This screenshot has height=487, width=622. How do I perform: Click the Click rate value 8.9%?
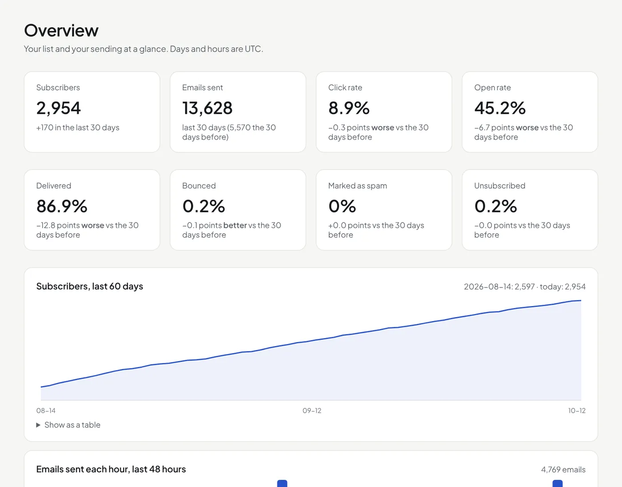349,108
